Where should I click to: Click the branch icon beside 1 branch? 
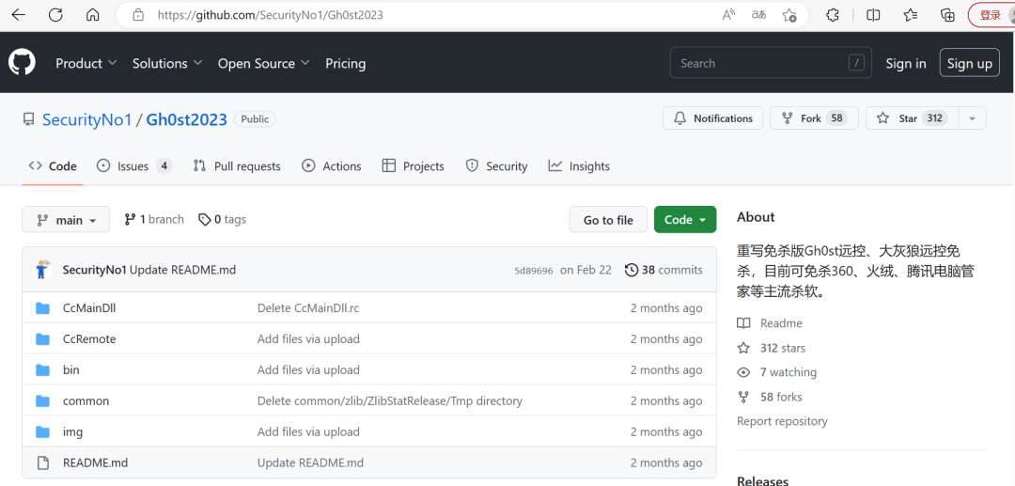point(130,219)
